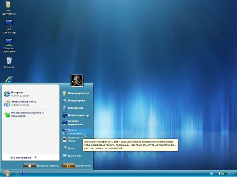Open Электронная почта Outlook Express entry
Screen dimensions: 237x177
[31, 103]
